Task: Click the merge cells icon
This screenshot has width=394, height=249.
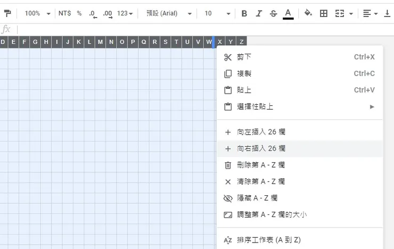Action: click(x=340, y=13)
